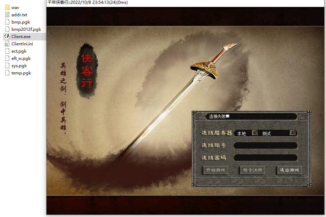Click the eft_w.pgk file name

[21, 58]
